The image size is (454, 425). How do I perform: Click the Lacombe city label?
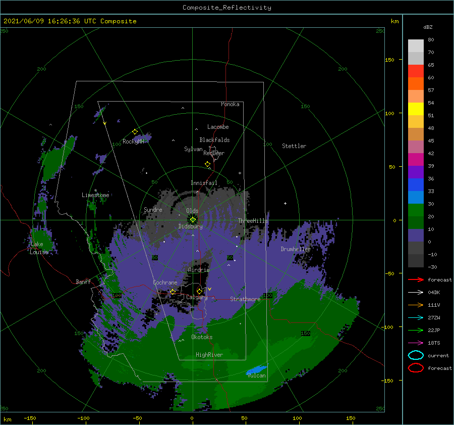point(218,127)
